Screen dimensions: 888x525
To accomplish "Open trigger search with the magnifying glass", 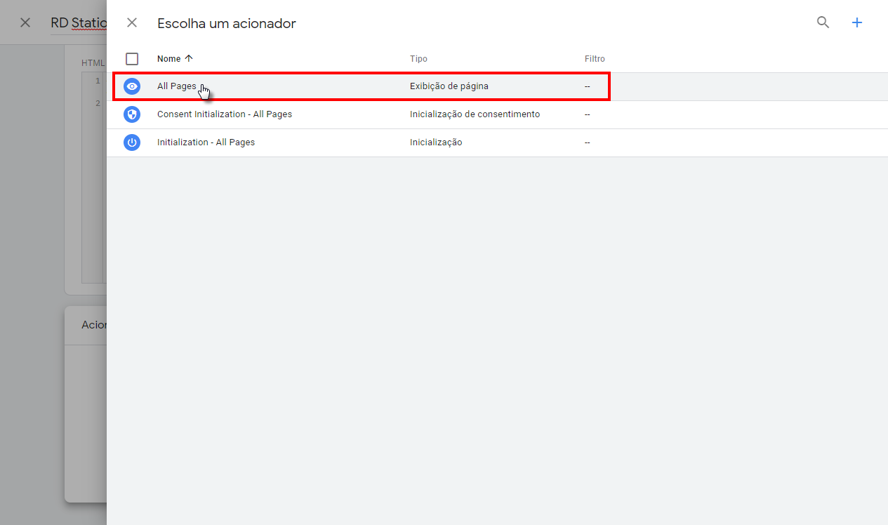I will click(822, 22).
